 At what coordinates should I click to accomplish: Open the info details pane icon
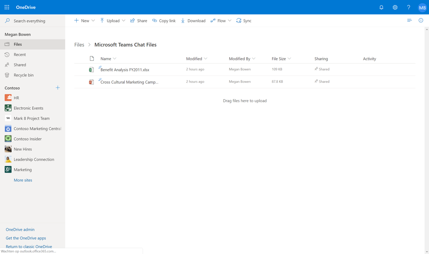(421, 21)
